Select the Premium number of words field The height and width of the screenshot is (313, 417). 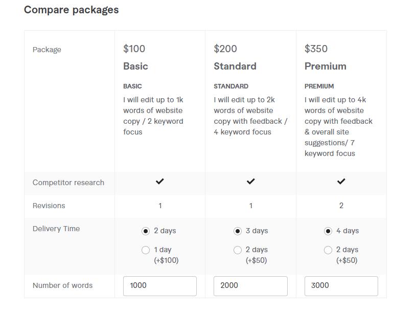[x=341, y=286]
